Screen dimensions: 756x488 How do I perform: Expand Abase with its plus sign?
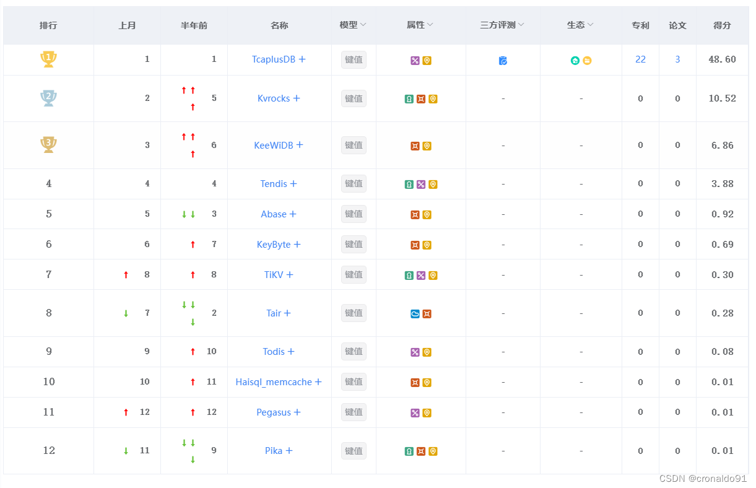point(293,214)
